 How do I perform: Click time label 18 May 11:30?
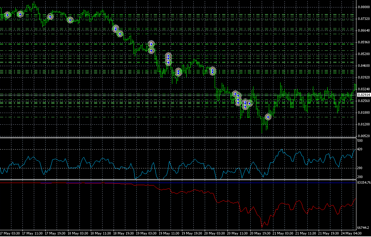[x=100, y=233]
